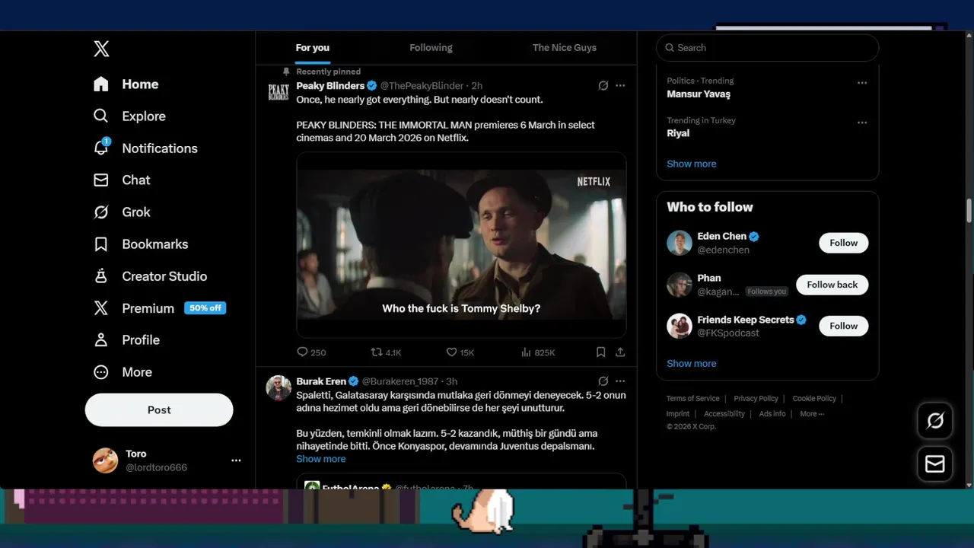Viewport: 974px width, 548px height.
Task: Click the Search input field
Action: 768,47
